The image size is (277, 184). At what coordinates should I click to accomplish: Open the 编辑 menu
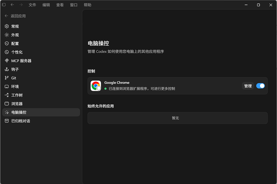pyautogui.click(x=46, y=5)
